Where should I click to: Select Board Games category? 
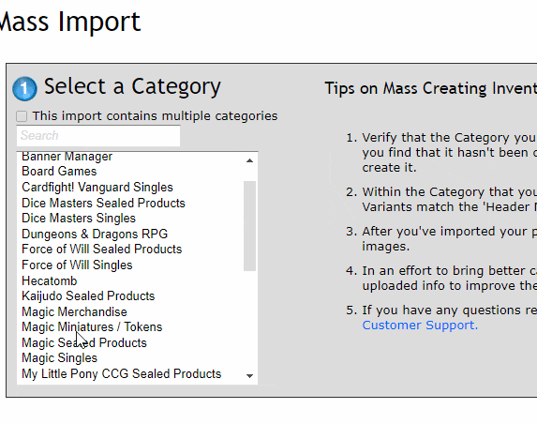tap(59, 171)
